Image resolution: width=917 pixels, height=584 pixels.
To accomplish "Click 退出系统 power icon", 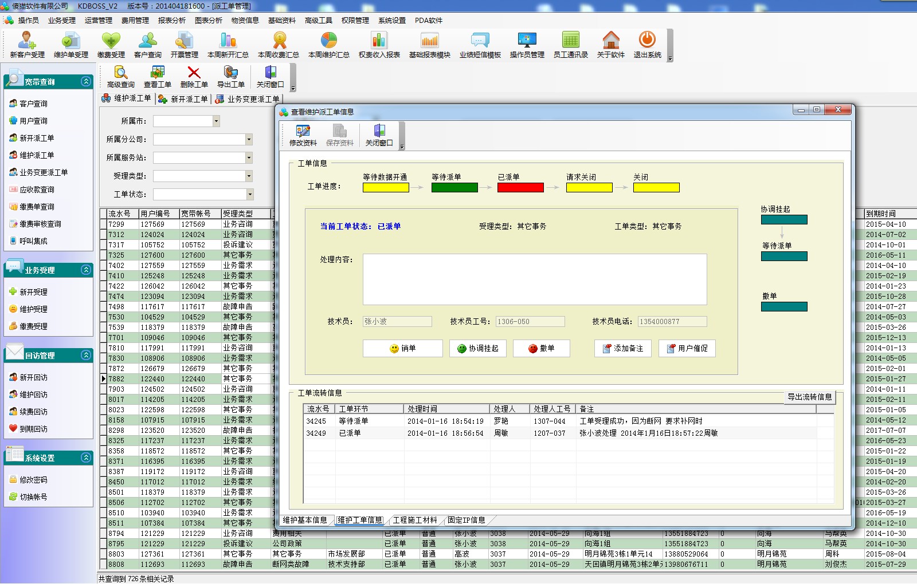I will tap(647, 45).
